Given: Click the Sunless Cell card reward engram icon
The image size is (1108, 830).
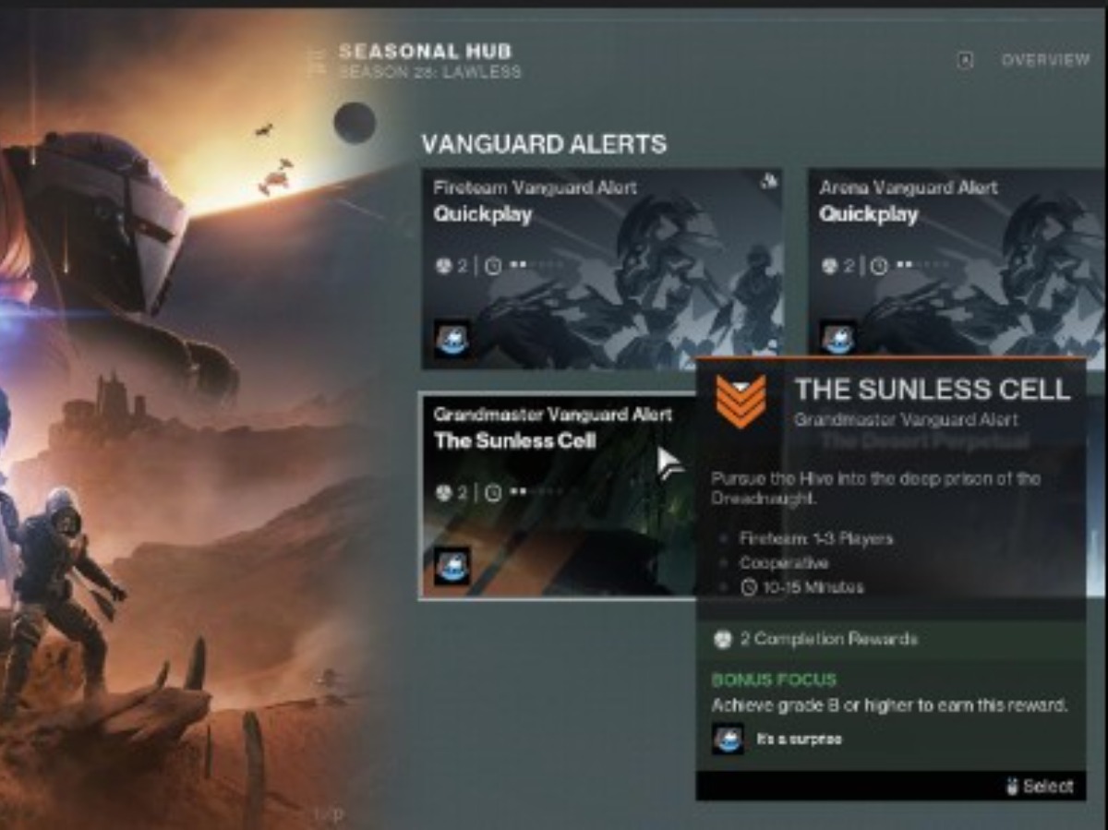Looking at the screenshot, I should click(x=452, y=566).
